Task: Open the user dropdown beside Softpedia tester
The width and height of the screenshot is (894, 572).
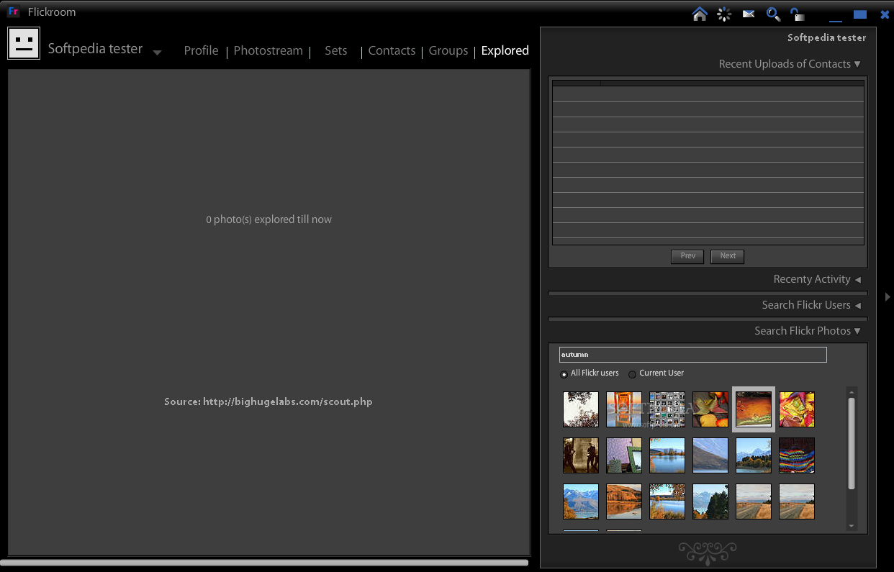Action: pyautogui.click(x=157, y=53)
